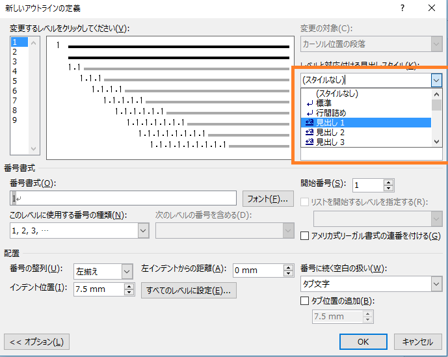Collapse options with << オプション button

[36, 341]
